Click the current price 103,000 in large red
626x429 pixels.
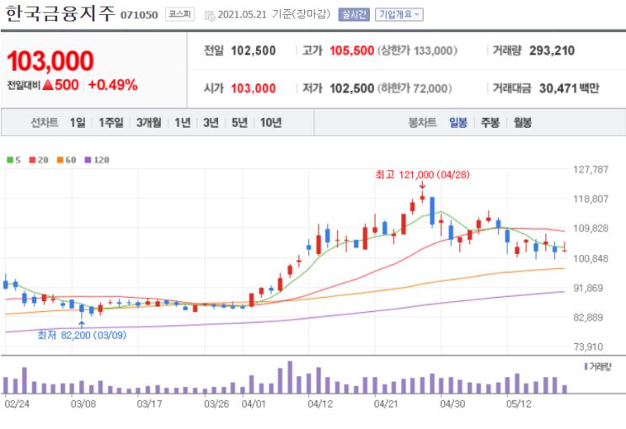51,61
